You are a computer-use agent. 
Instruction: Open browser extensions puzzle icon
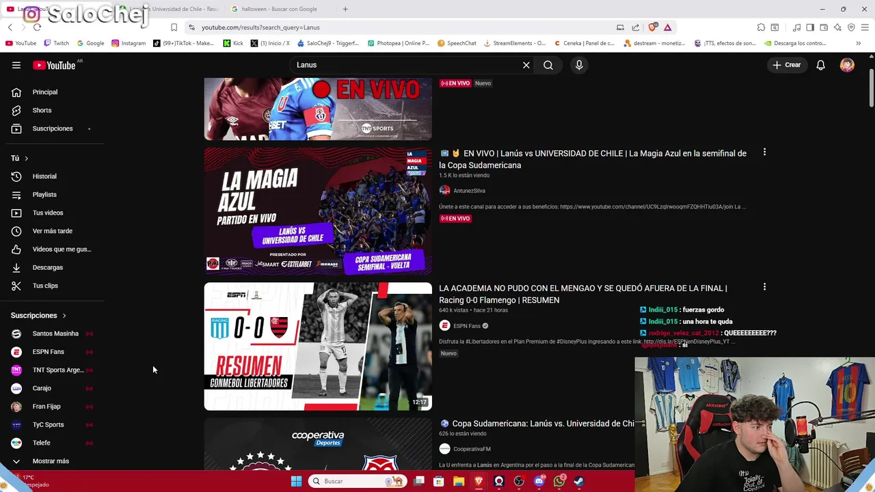tap(761, 27)
